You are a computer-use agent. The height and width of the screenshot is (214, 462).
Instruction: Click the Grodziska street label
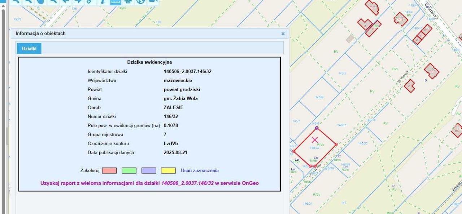(431, 12)
